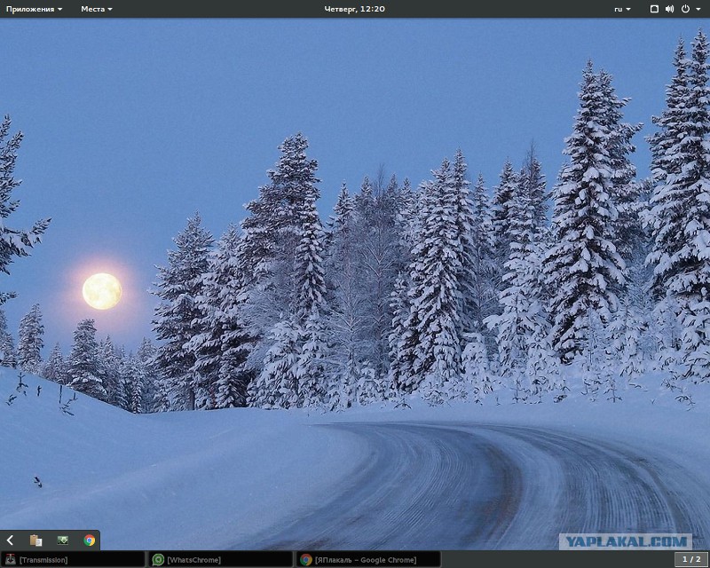710x568 pixels.
Task: Click the green monitor icon in the tray
Action: tap(62, 540)
